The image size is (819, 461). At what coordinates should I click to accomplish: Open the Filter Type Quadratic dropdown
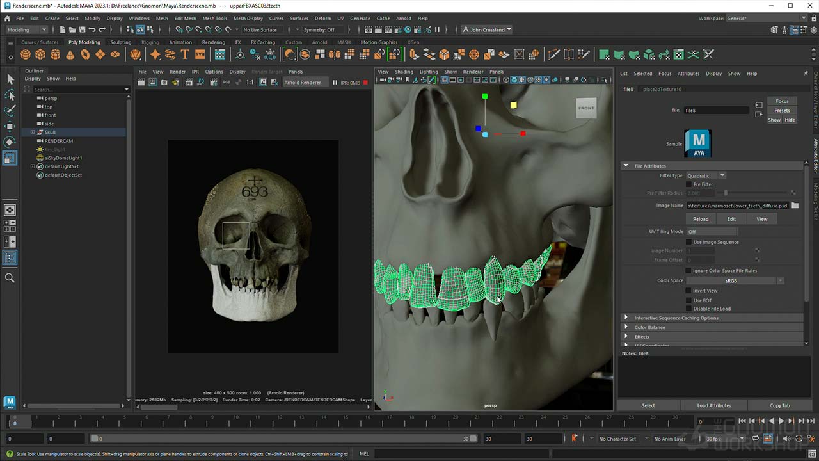[x=705, y=175]
